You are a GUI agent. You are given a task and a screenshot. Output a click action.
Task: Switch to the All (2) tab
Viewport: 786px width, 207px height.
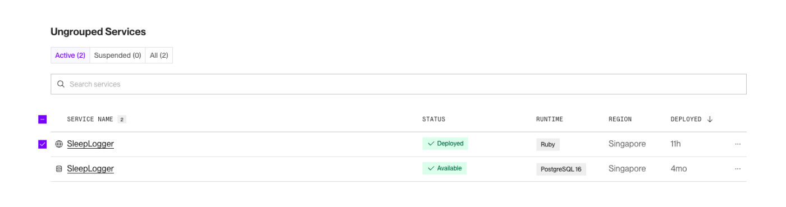pos(159,56)
